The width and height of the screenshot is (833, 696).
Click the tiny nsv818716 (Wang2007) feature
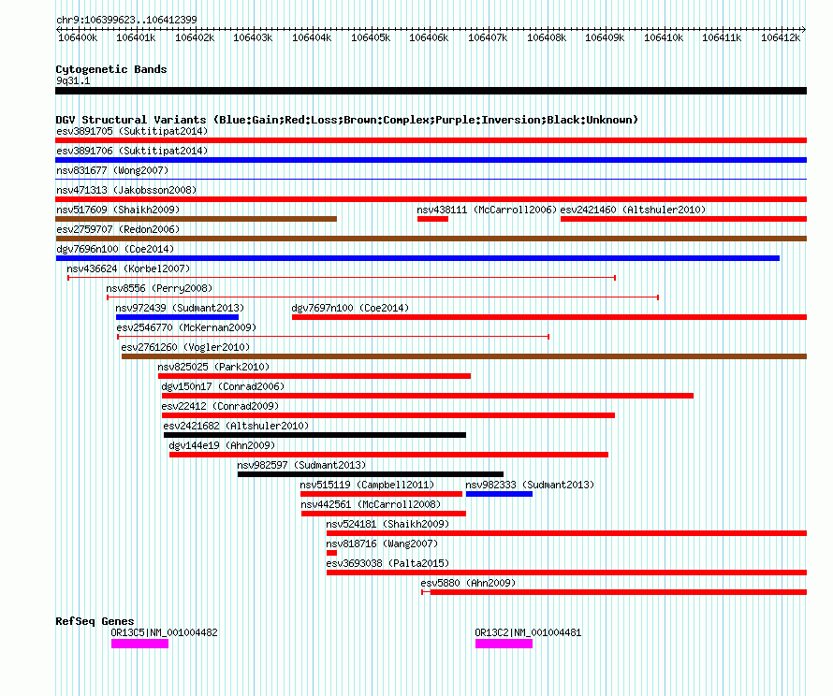click(x=332, y=553)
